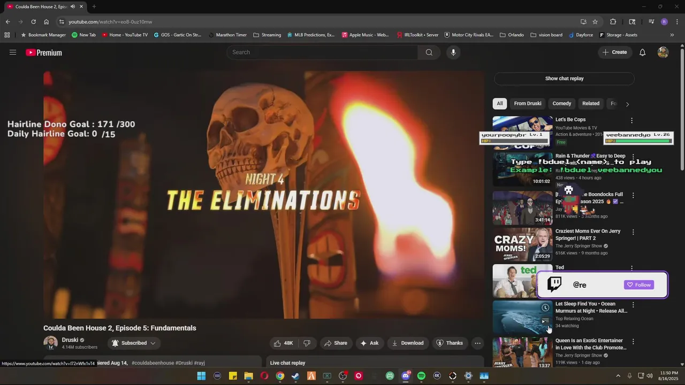The image size is (685, 385).
Task: Select the Comedy chip
Action: pos(562,104)
